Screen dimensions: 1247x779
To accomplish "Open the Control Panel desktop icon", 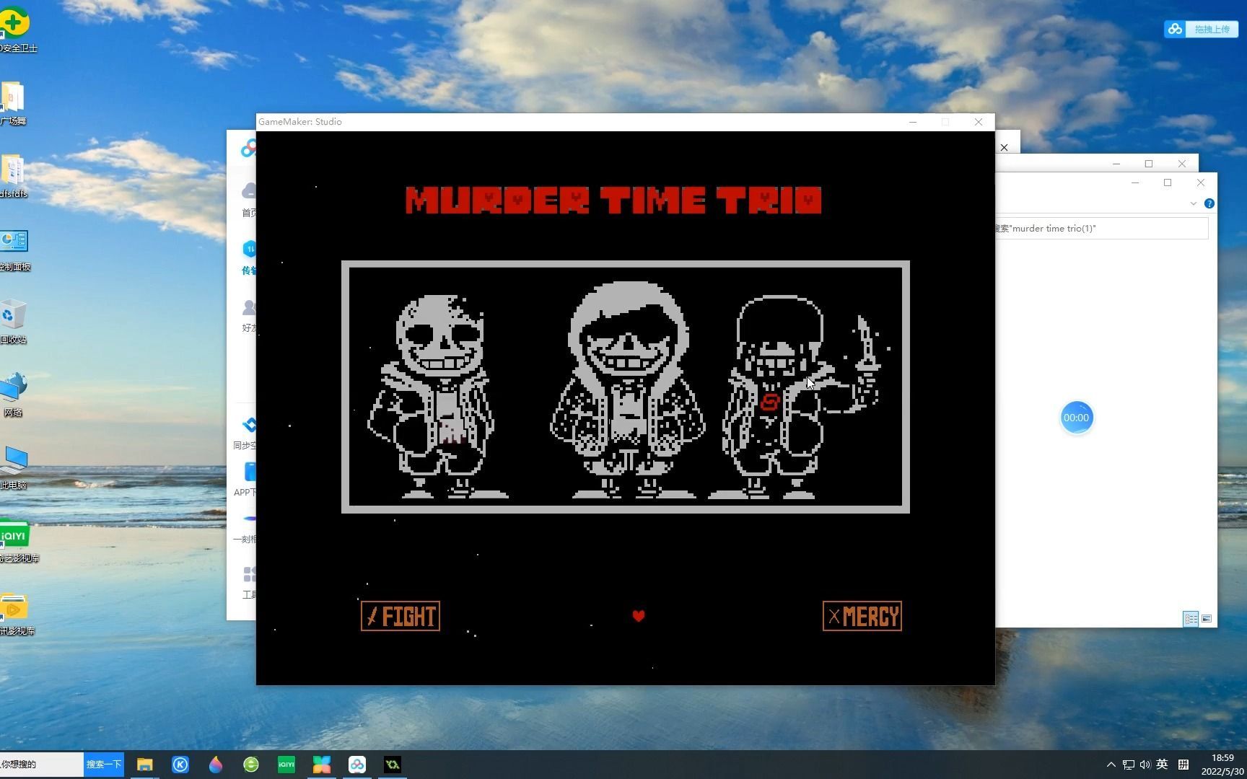I will [x=14, y=250].
